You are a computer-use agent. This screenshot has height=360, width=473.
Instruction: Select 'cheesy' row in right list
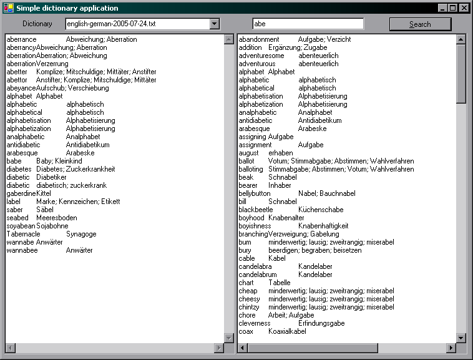[316, 299]
